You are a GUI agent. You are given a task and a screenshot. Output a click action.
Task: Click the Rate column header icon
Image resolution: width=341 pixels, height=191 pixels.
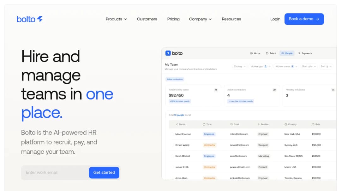[x=313, y=124]
